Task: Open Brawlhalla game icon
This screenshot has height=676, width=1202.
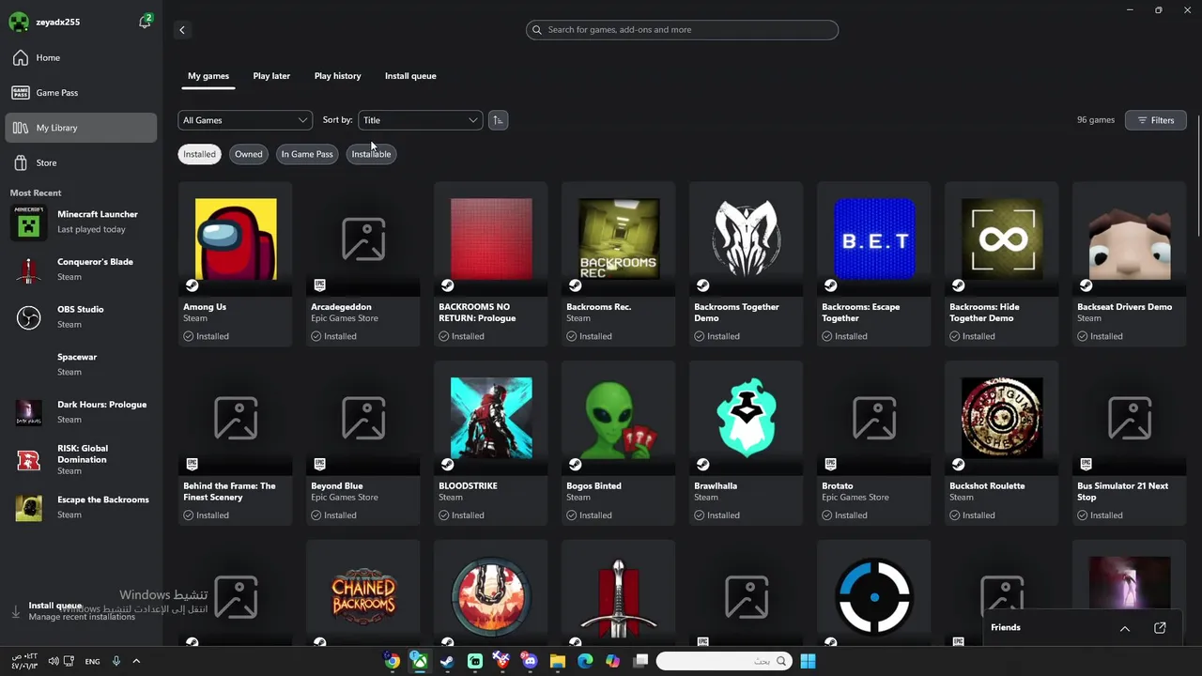Action: (747, 418)
